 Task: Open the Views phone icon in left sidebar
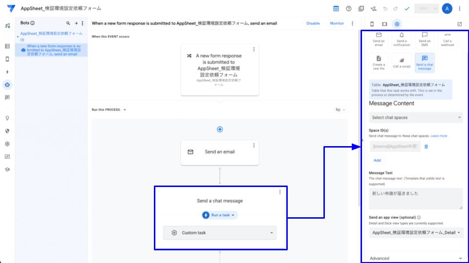click(7, 59)
